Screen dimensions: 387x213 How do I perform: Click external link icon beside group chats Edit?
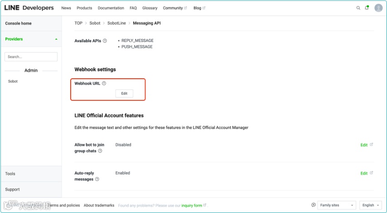(372, 145)
